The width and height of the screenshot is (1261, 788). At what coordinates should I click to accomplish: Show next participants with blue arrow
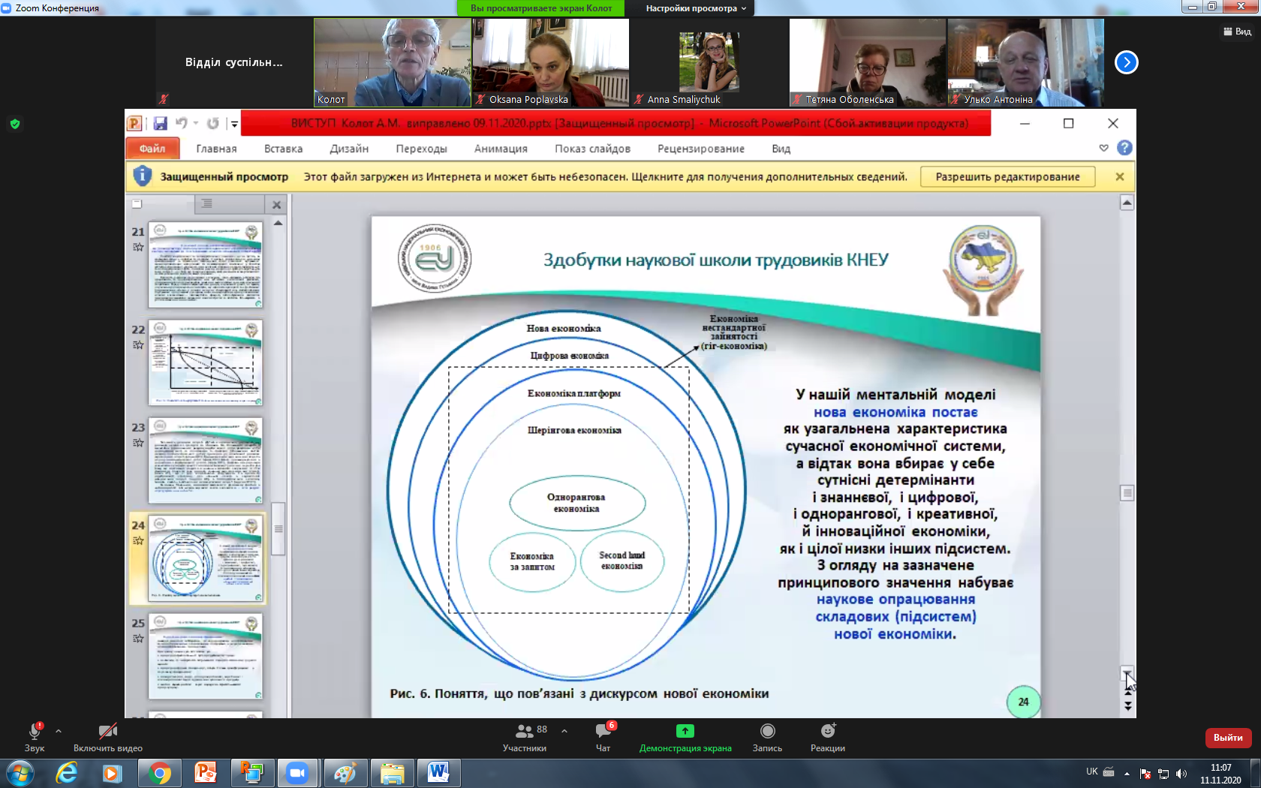pyautogui.click(x=1126, y=62)
